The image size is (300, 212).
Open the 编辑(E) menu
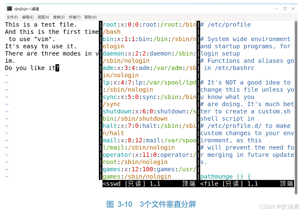click(x=28, y=17)
